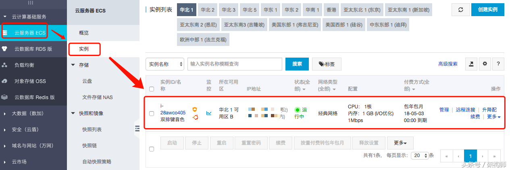Switch to 美国西部 1 (硅谷) region

pyautogui.click(x=344, y=25)
